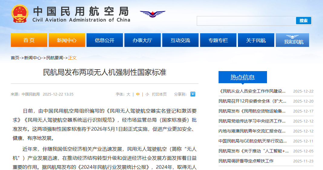Click date 2025-12-05 in hot list
The height and width of the screenshot is (170, 323).
[303, 151]
